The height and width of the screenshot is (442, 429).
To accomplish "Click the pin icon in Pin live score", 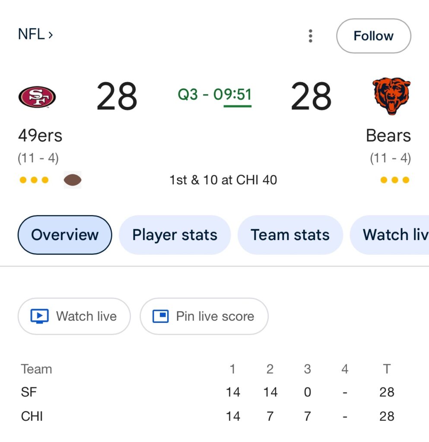I will pyautogui.click(x=161, y=316).
